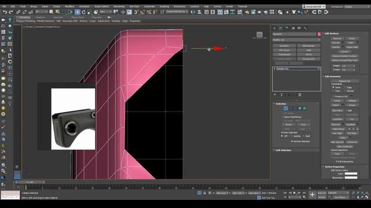Open the Modifiers menu
This screenshot has width=371, height=208.
(70, 6)
